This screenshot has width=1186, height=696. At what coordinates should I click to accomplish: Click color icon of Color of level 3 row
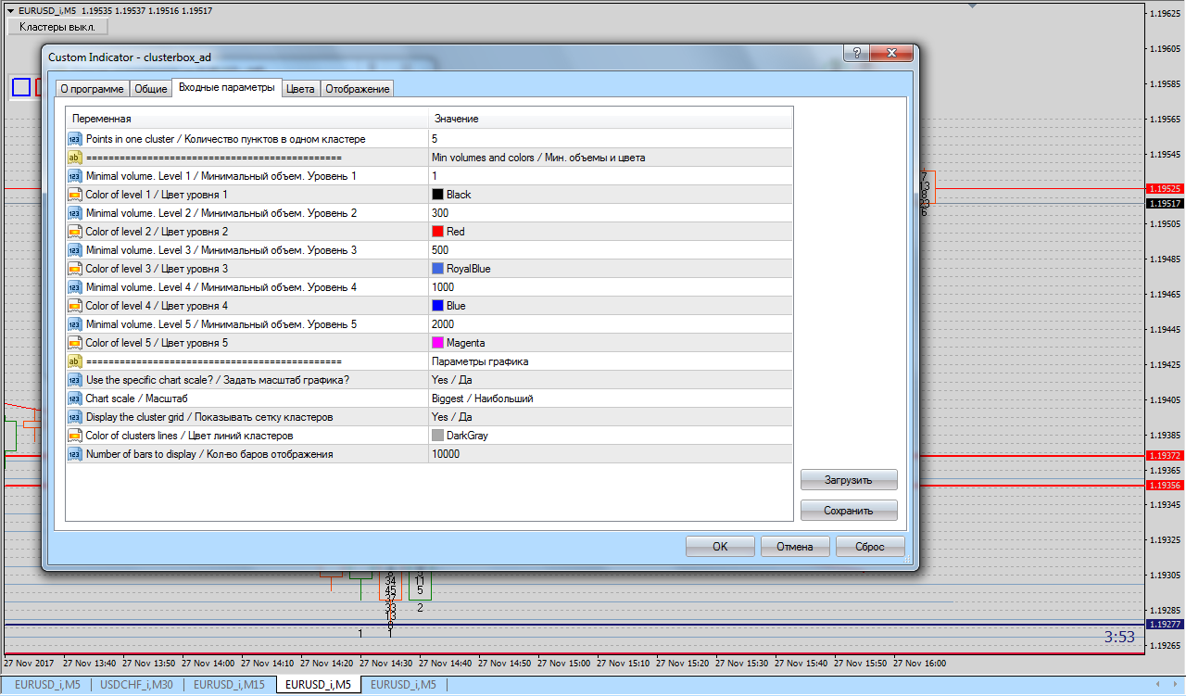[75, 269]
